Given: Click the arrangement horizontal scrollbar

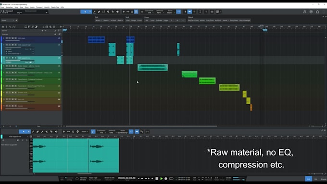Looking at the screenshot, I should 141,126.
